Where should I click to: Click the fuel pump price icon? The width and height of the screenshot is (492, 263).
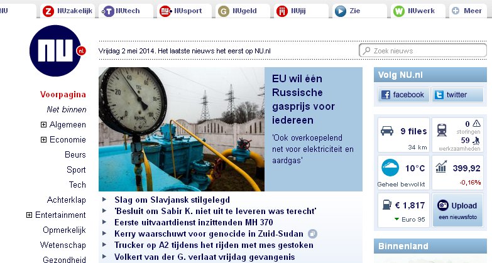coord(384,205)
